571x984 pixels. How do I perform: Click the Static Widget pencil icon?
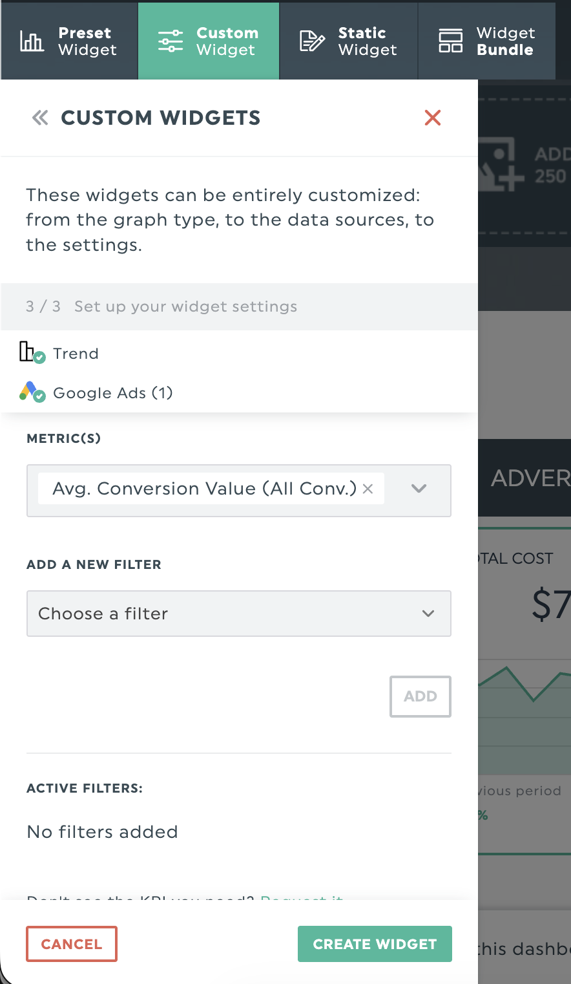click(x=312, y=41)
